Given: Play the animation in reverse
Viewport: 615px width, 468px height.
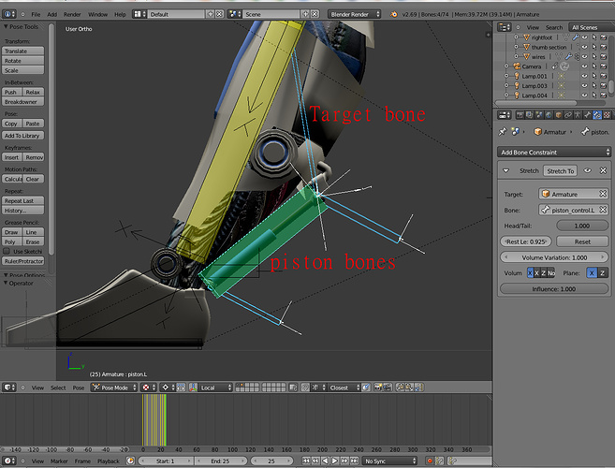Looking at the screenshot, I should (x=325, y=461).
